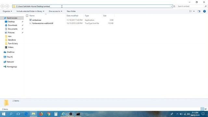Select Network in navigation pane
Viewport: 208px width, 117px height.
[10, 62]
